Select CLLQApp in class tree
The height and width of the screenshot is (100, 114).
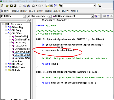[x=16, y=30]
